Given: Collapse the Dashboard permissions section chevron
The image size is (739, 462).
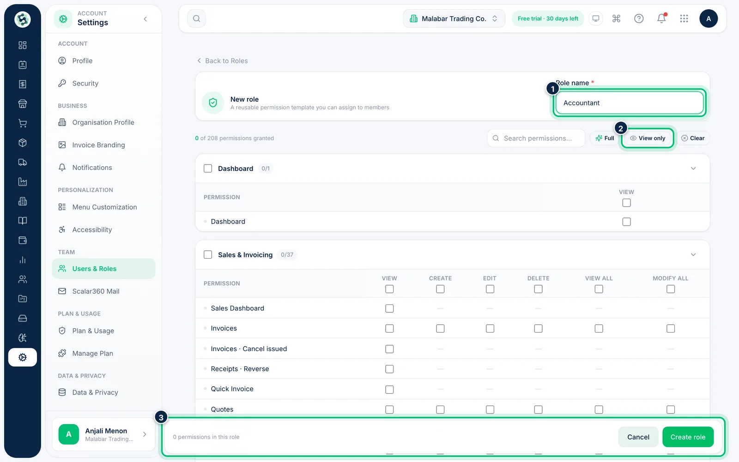Looking at the screenshot, I should tap(693, 169).
